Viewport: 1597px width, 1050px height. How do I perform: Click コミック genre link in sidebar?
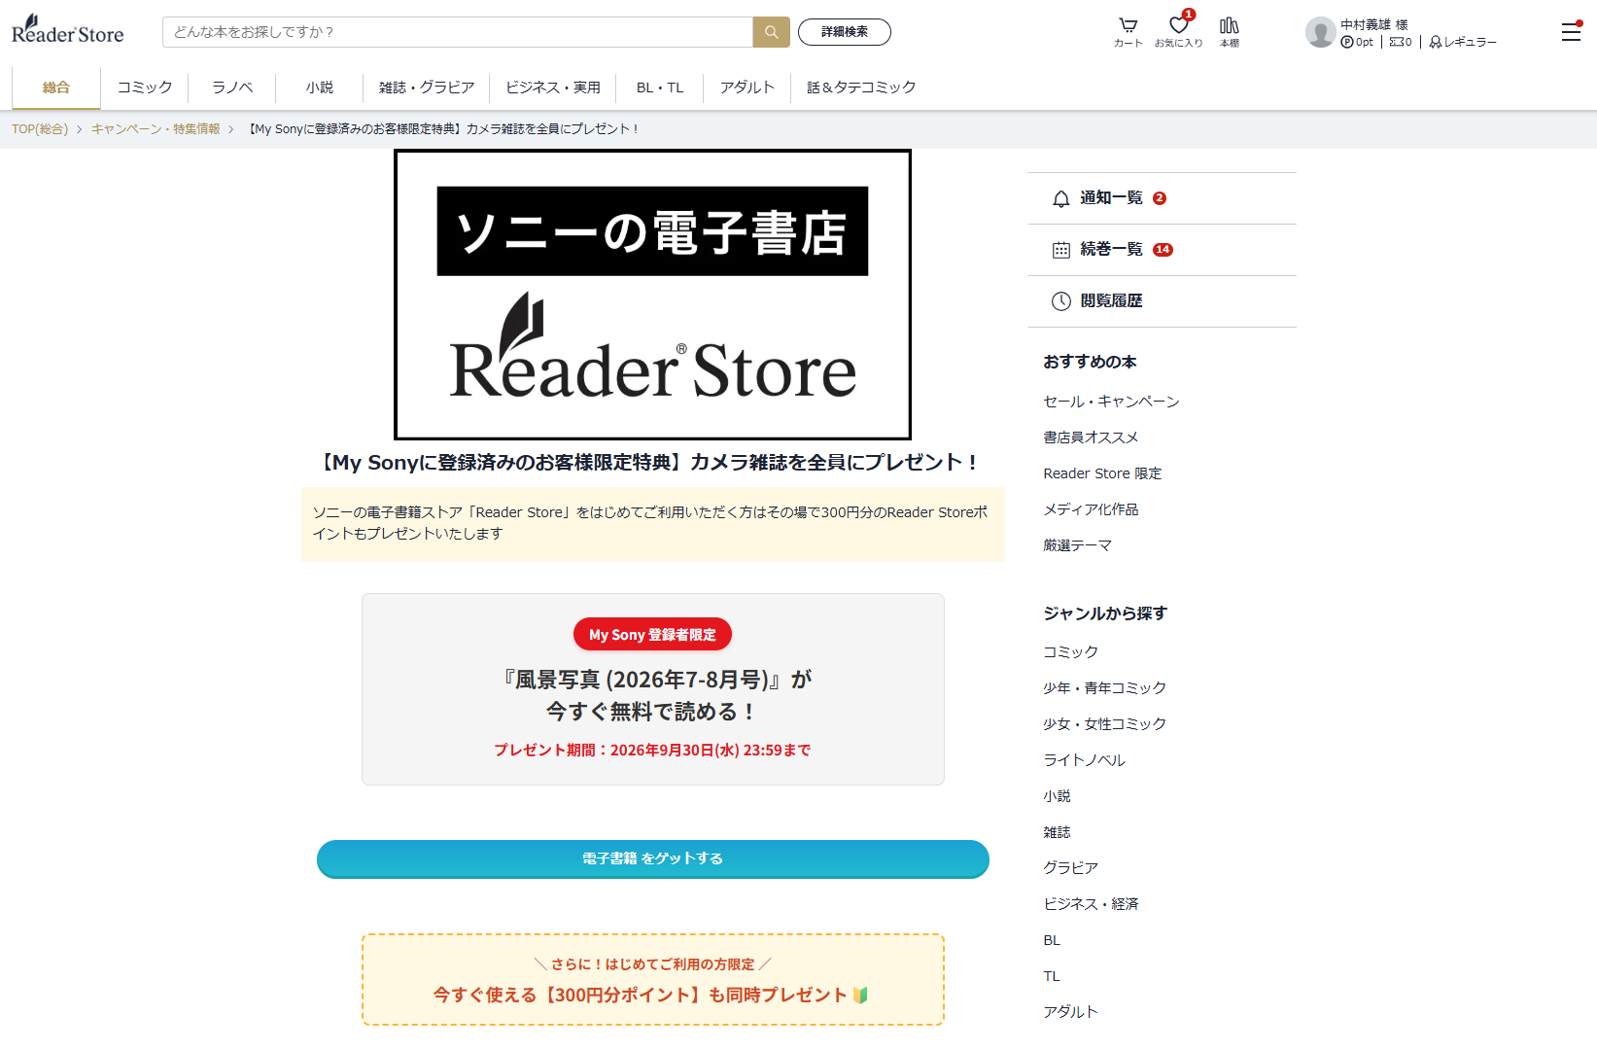point(1070,652)
